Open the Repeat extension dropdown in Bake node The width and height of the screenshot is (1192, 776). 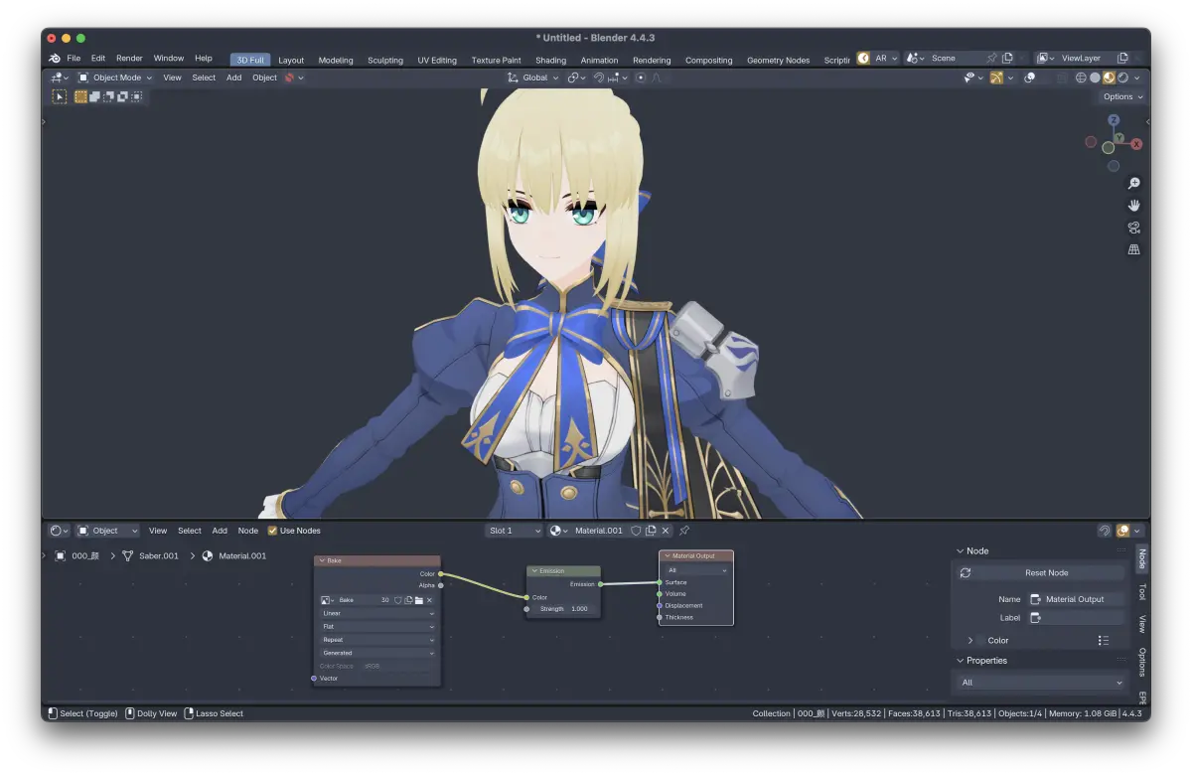pos(377,640)
